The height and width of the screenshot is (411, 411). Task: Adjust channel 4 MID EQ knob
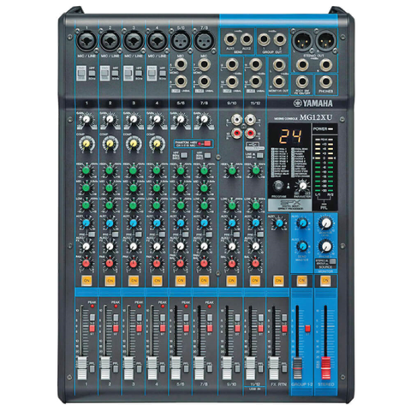[157, 188]
